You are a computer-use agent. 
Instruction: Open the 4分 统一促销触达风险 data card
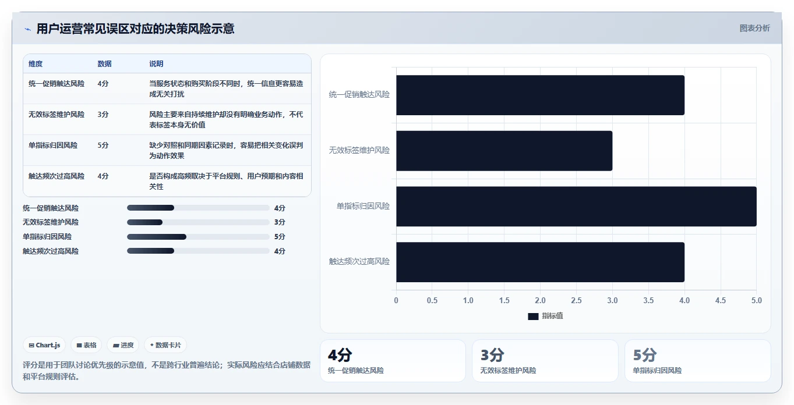click(393, 361)
